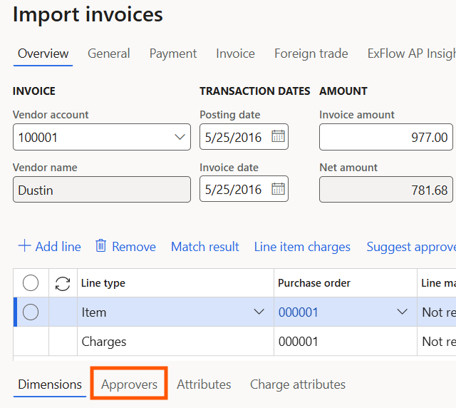The image size is (456, 408).
Task: Open the Invoice date calendar picker
Action: (x=278, y=189)
